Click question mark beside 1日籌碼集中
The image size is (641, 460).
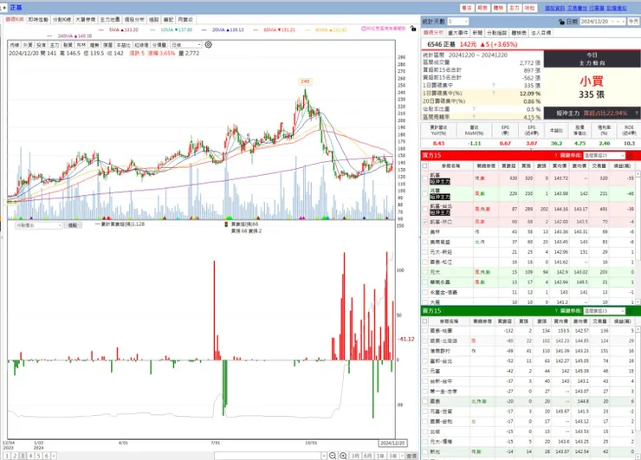click(x=494, y=86)
